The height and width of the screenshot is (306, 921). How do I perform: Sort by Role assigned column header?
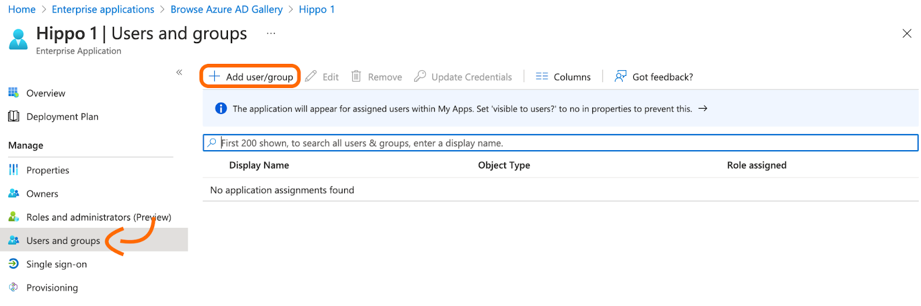click(x=756, y=165)
